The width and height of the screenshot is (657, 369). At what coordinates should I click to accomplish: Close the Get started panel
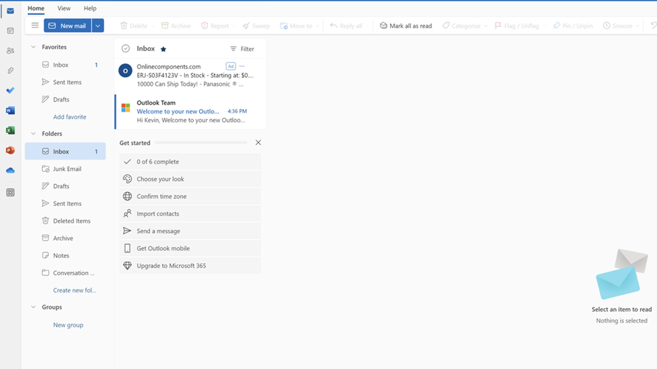[x=258, y=142]
